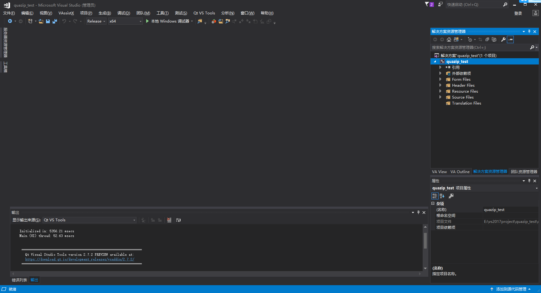Open the VAssistX menu
The height and width of the screenshot is (293, 541).
click(x=66, y=13)
